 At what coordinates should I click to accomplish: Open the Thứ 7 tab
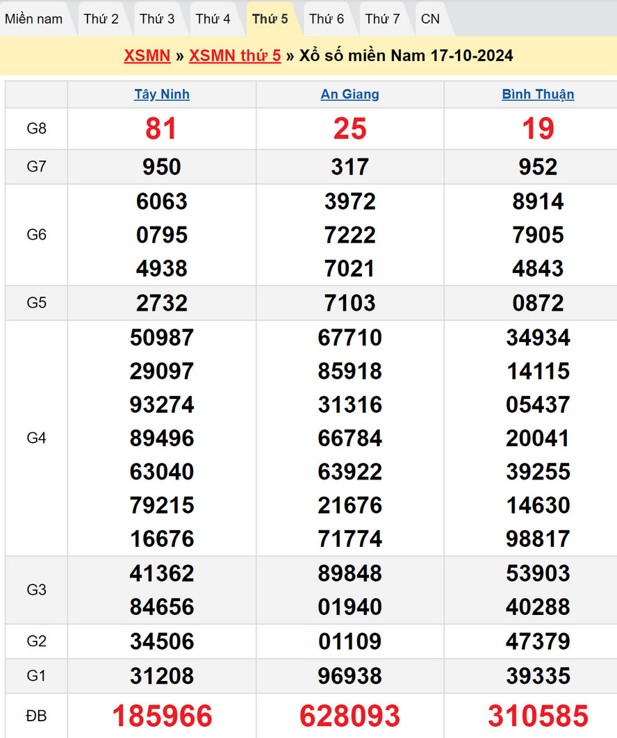[x=383, y=19]
